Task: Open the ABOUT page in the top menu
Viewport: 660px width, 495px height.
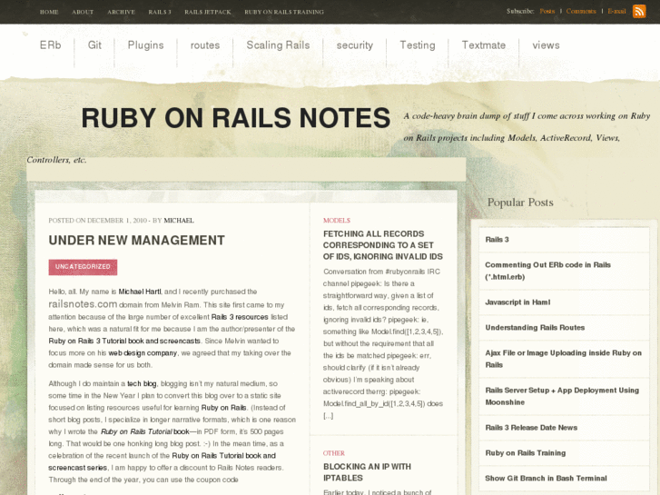Action: pos(83,12)
